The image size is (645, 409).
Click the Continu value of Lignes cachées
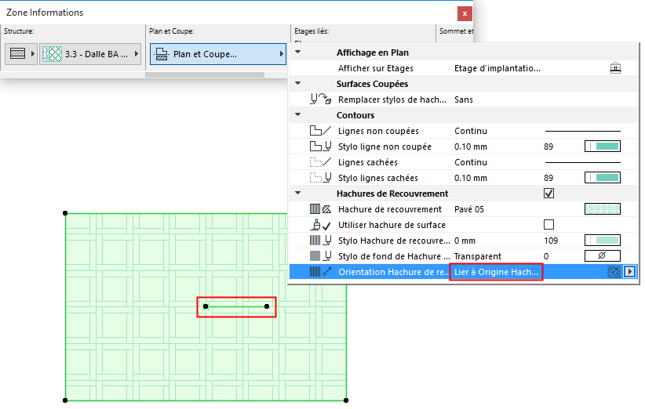click(x=471, y=162)
